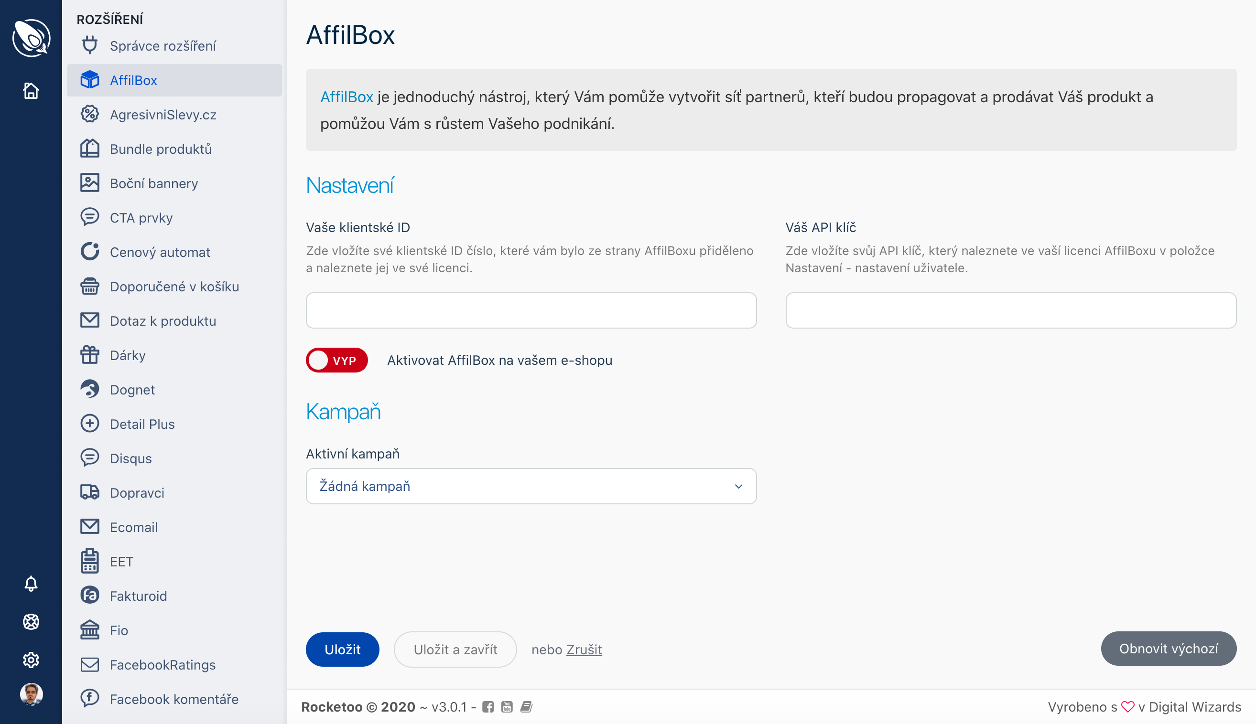1256x724 pixels.
Task: Open YouTube icon in footer
Action: (x=507, y=707)
